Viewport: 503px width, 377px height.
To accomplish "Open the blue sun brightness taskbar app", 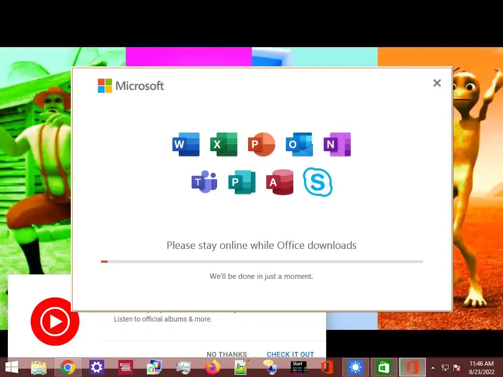I will pos(356,367).
